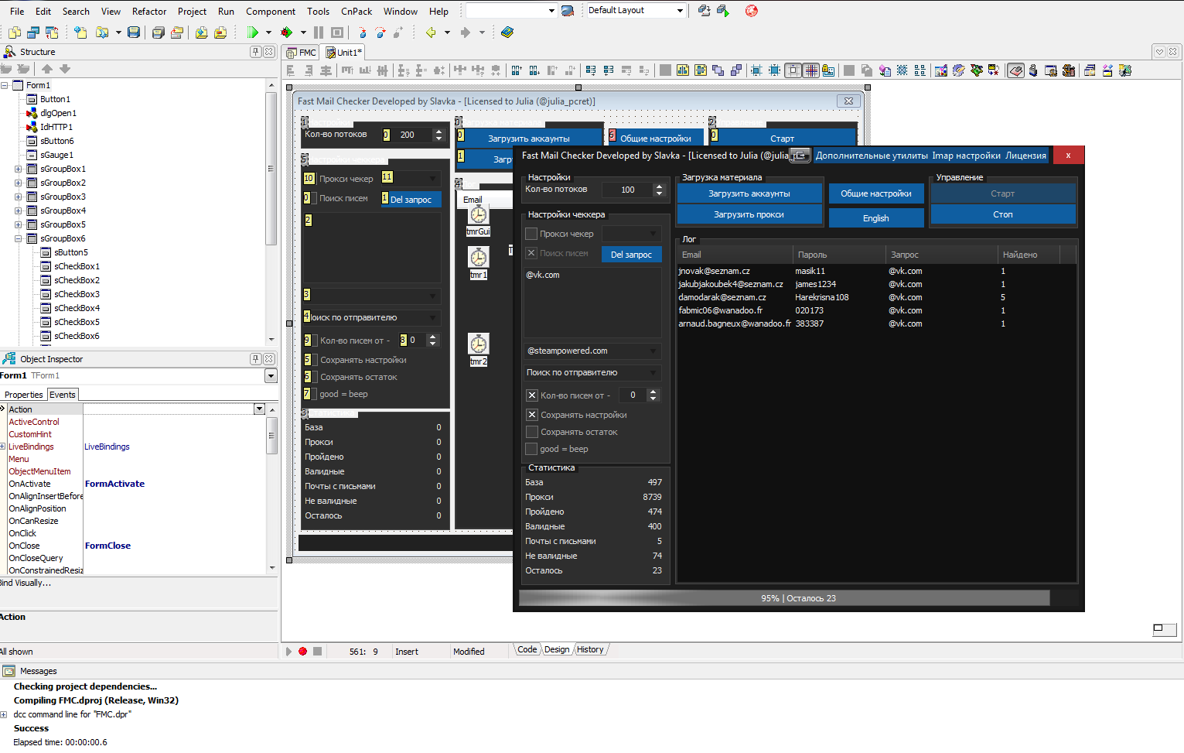
Task: Switch to the FMC editor tab
Action: click(x=302, y=53)
